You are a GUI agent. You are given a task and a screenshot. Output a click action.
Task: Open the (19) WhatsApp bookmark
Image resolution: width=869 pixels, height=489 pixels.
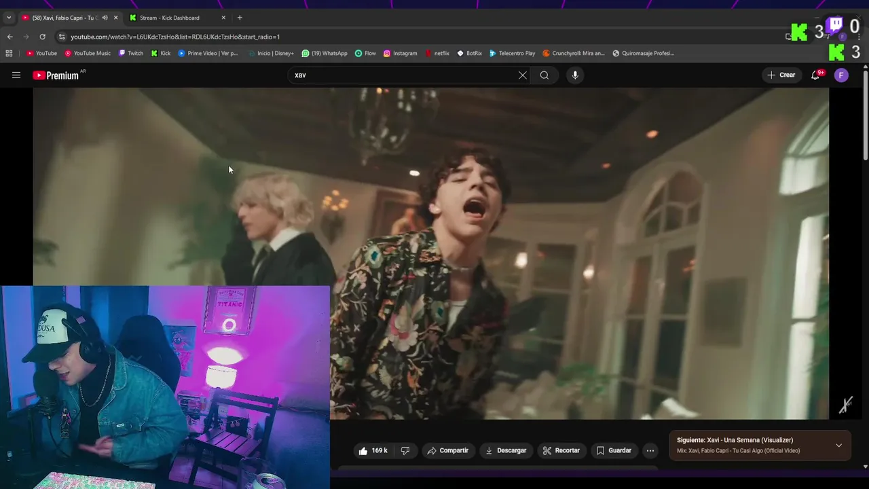pos(325,53)
